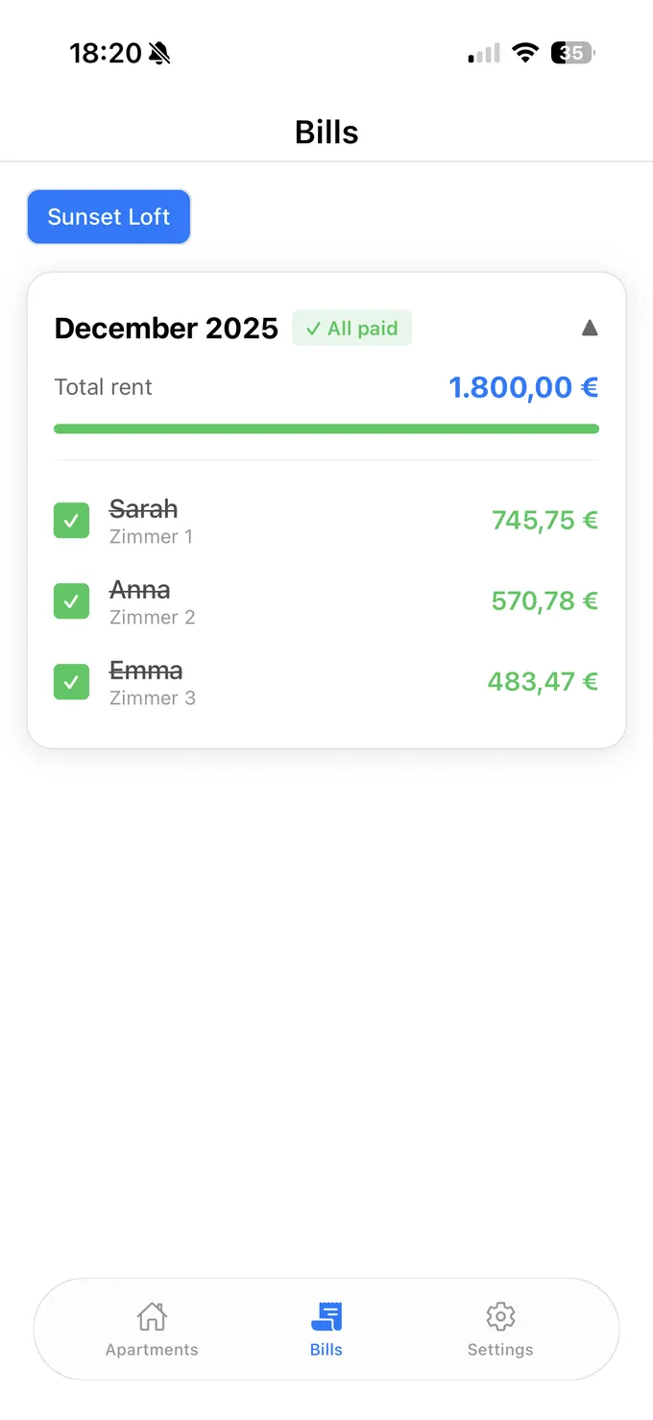Tap the Bills receipt icon

326,1315
